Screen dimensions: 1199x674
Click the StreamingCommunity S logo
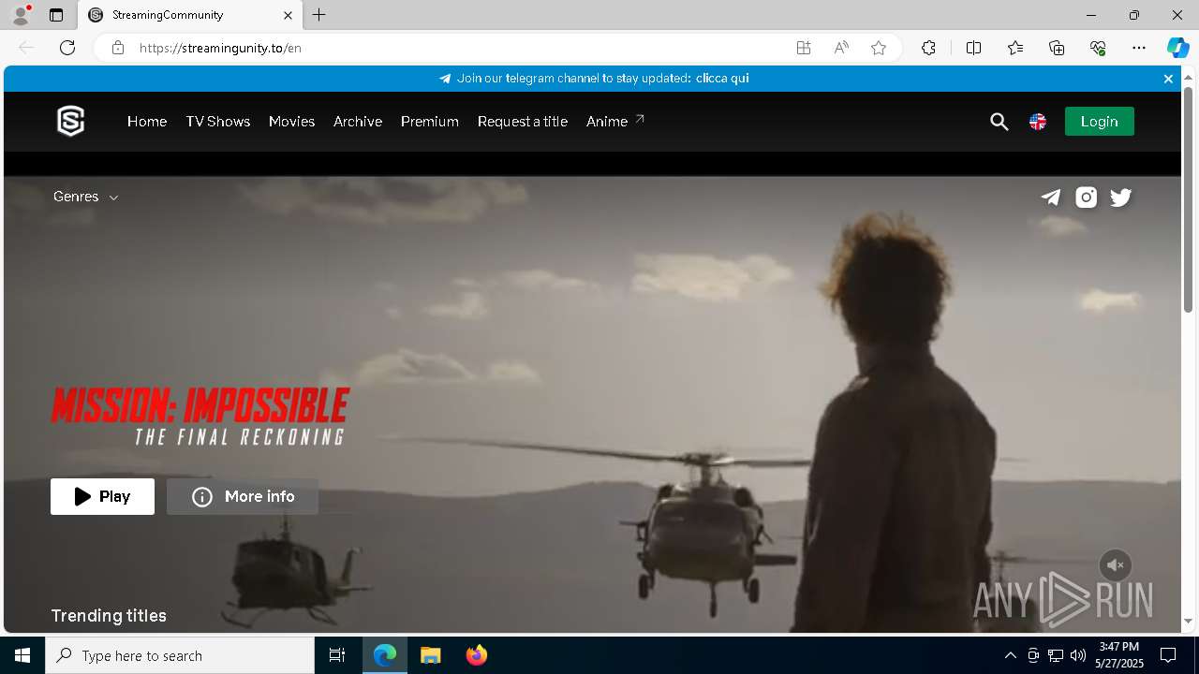71,122
